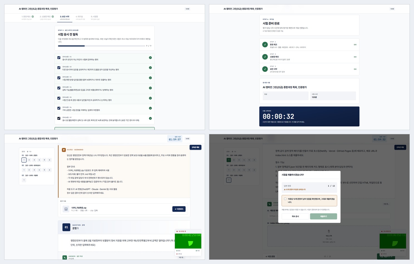
Task: Click the STEP 2 신분증 확인 checkmark circle
Action: tap(265, 57)
